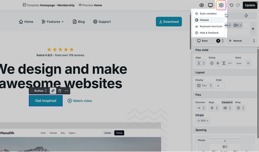Select the grow sizing icon

[x=224, y=63]
